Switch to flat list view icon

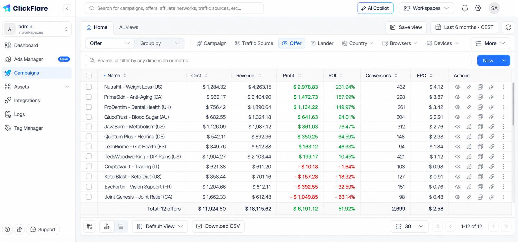[121, 226]
